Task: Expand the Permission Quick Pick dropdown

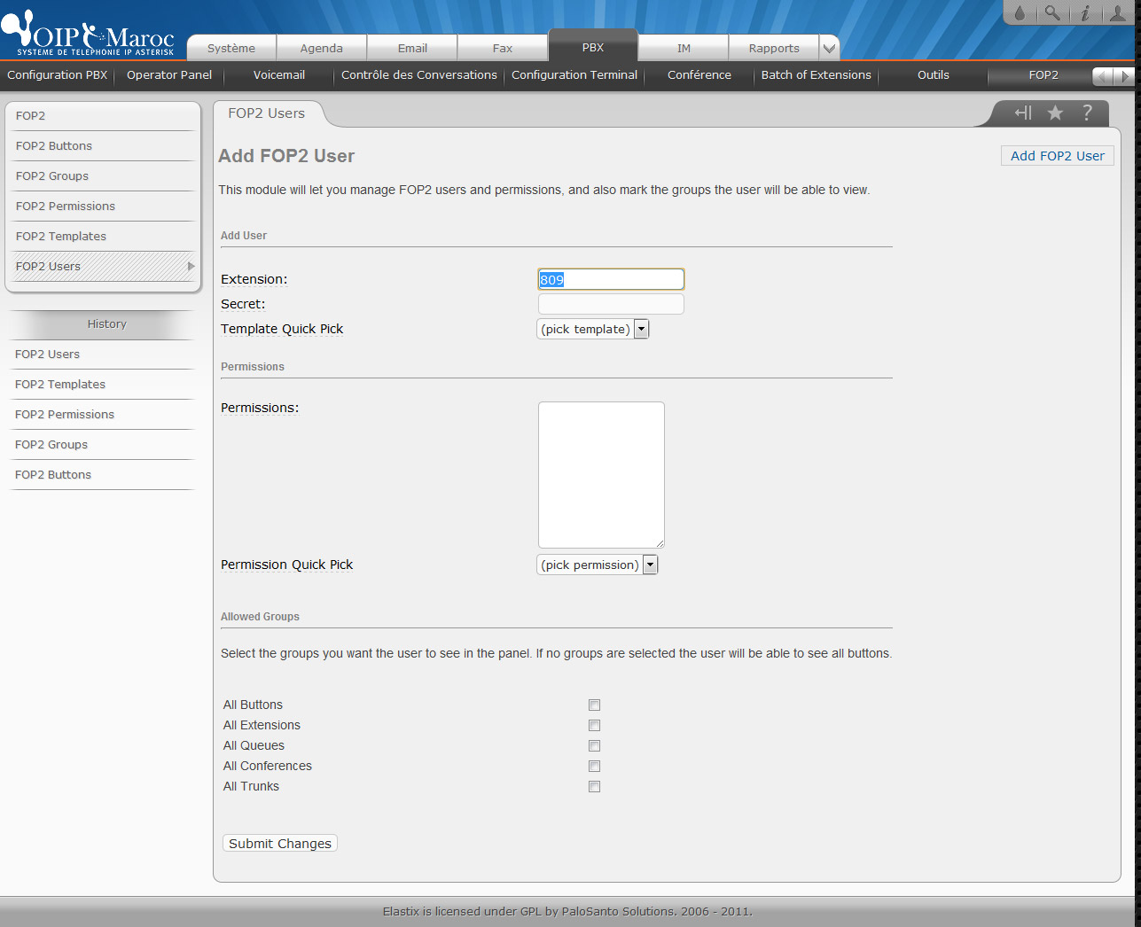Action: (597, 565)
